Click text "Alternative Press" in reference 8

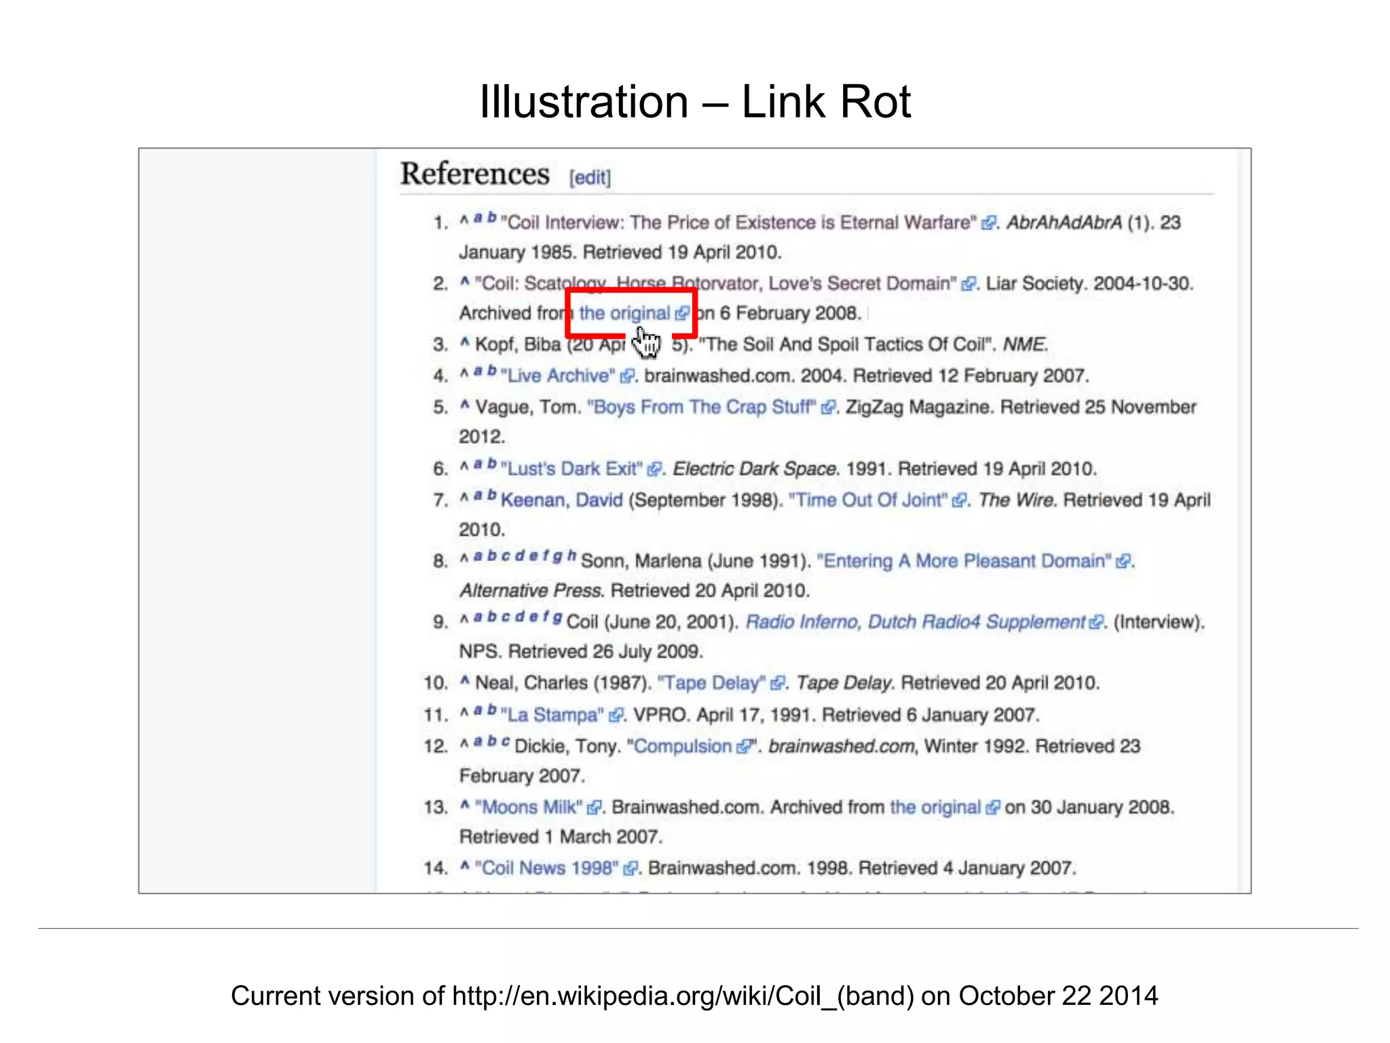pyautogui.click(x=531, y=591)
